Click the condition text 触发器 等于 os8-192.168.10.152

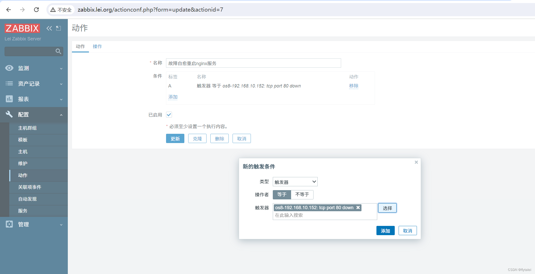point(249,86)
